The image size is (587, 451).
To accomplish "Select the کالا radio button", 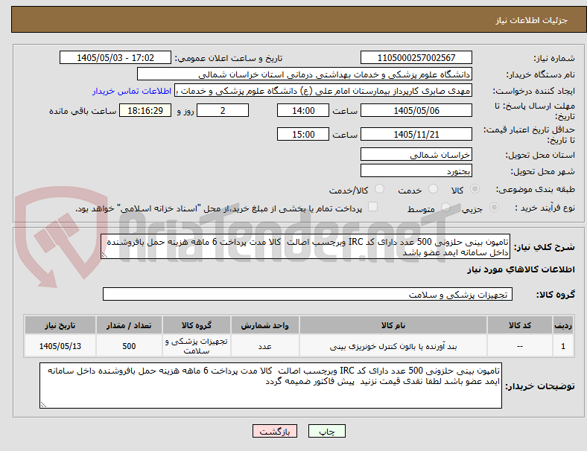I will click(x=475, y=189).
